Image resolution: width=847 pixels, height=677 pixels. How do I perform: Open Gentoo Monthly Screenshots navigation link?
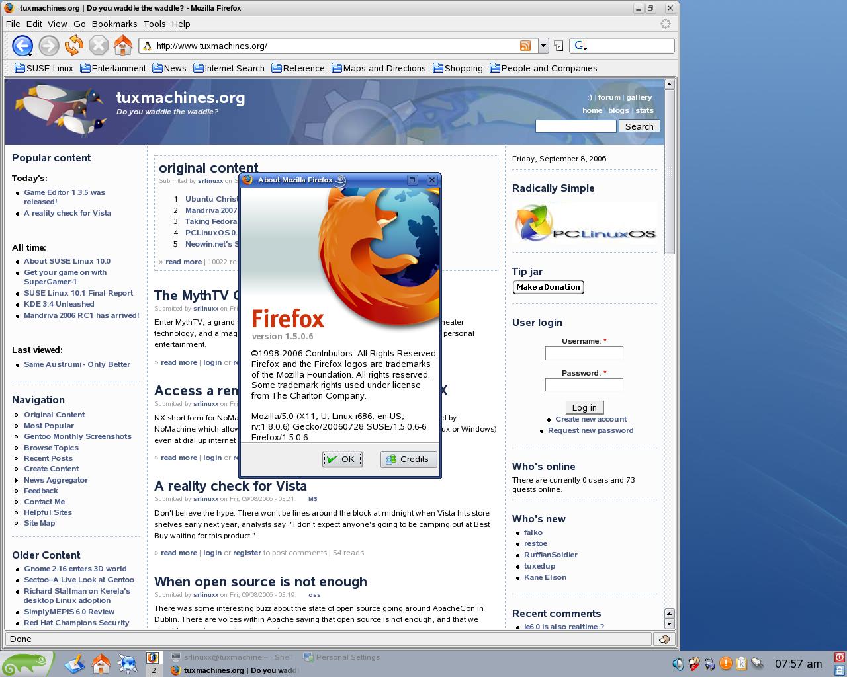[x=77, y=436]
